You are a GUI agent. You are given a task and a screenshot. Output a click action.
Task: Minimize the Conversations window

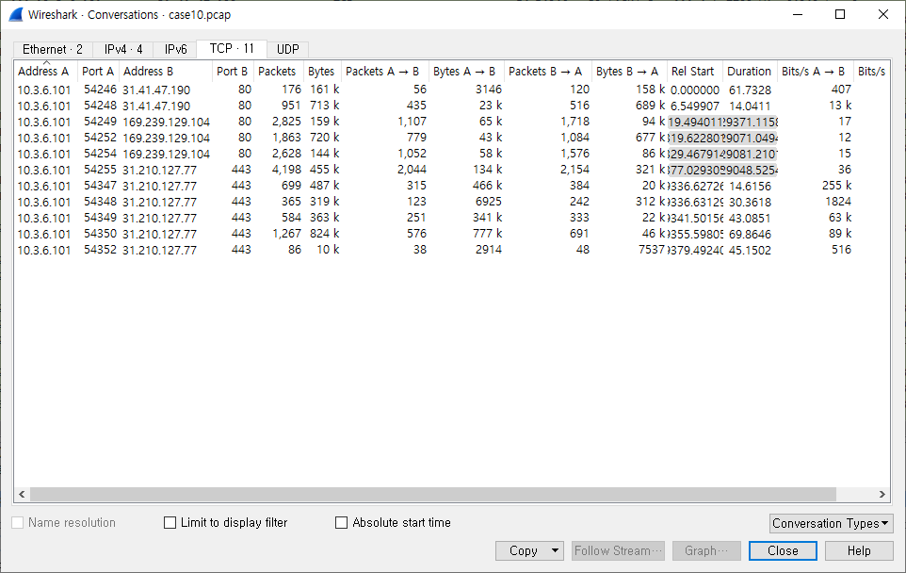[x=798, y=14]
